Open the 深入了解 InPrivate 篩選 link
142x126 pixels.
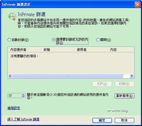point(23,119)
